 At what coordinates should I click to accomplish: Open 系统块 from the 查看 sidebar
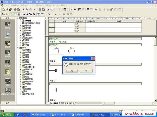tap(8, 63)
